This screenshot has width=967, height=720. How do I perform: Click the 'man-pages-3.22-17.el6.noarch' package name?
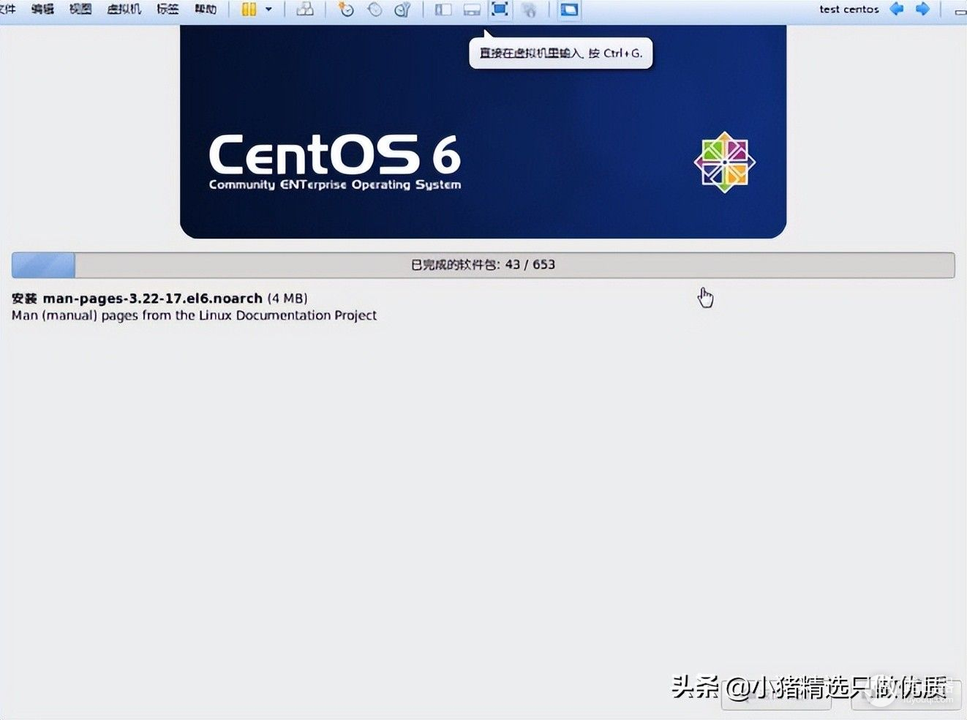(152, 299)
